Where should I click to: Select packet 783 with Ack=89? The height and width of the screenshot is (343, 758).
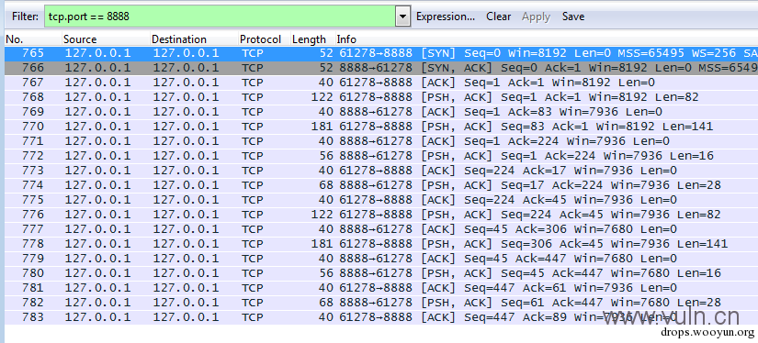(x=381, y=317)
